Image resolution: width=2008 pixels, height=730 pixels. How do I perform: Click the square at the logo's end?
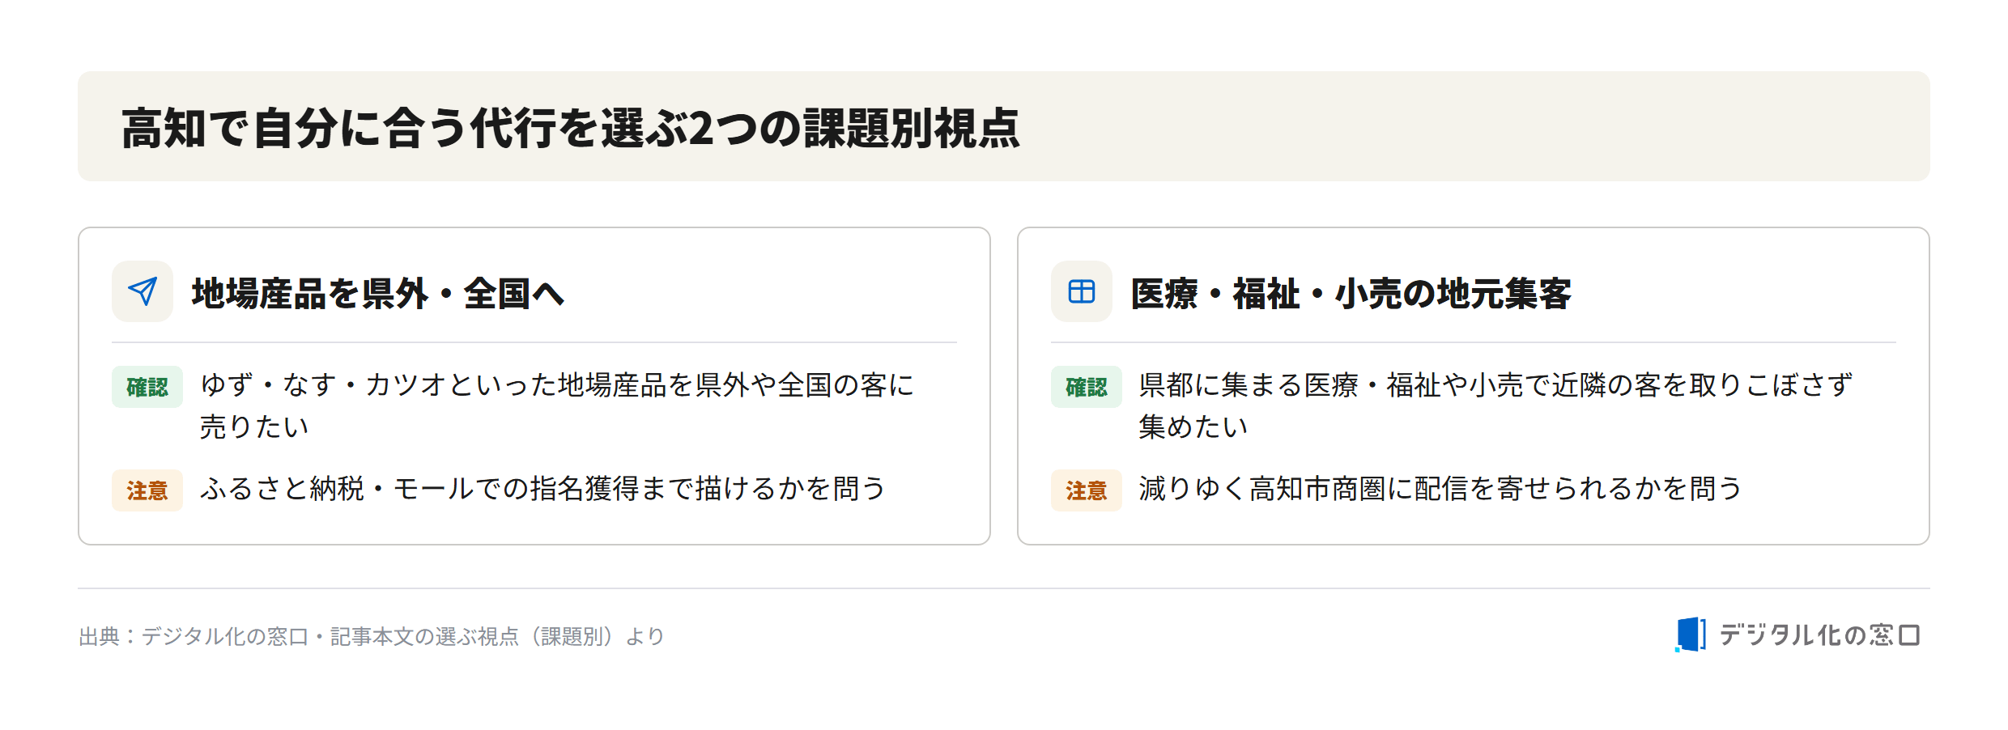[1909, 635]
